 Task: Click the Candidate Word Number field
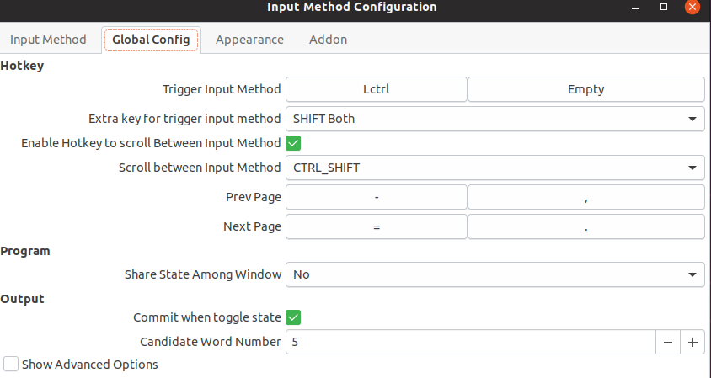tap(471, 342)
